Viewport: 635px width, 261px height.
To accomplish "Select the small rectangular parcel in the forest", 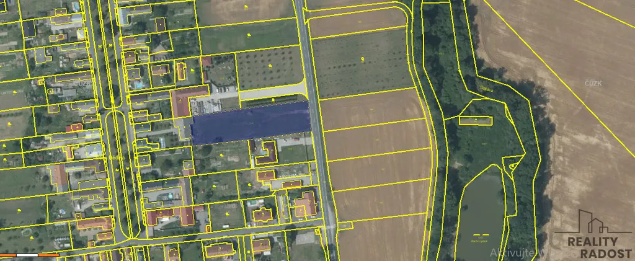I will click(x=476, y=120).
